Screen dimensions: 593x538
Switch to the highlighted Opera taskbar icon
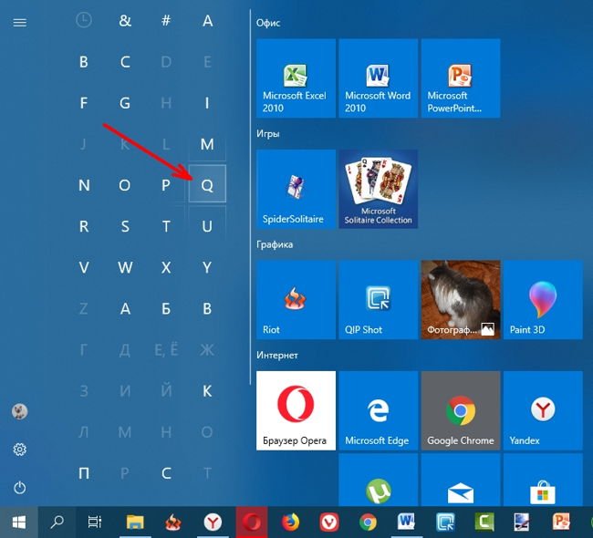click(252, 522)
